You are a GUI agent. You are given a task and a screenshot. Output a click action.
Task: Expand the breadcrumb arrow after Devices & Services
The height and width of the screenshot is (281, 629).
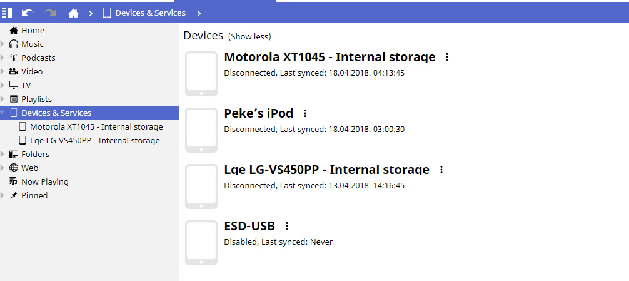199,13
